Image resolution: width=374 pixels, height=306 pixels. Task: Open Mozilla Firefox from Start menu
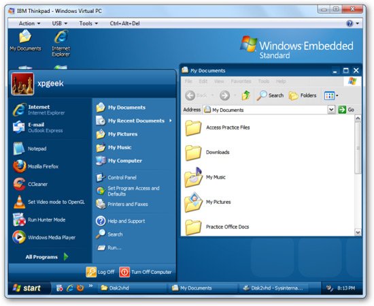36,166
